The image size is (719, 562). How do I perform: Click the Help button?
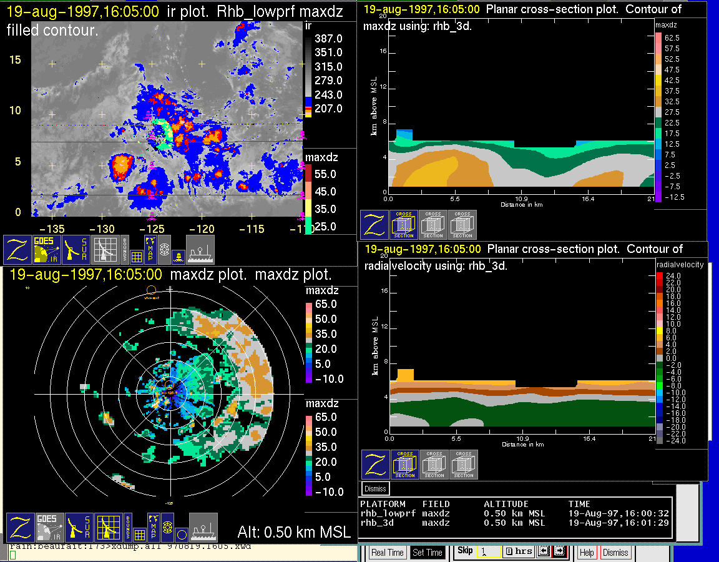tap(587, 553)
